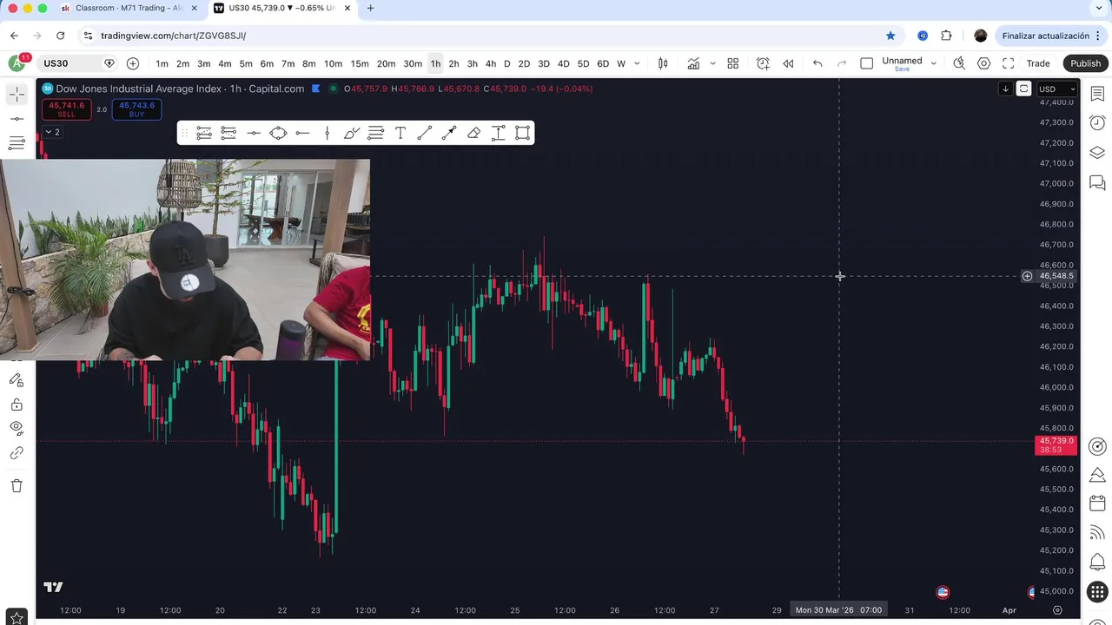This screenshot has height=625, width=1112.
Task: Open the USD currency dropdown
Action: point(1056,89)
